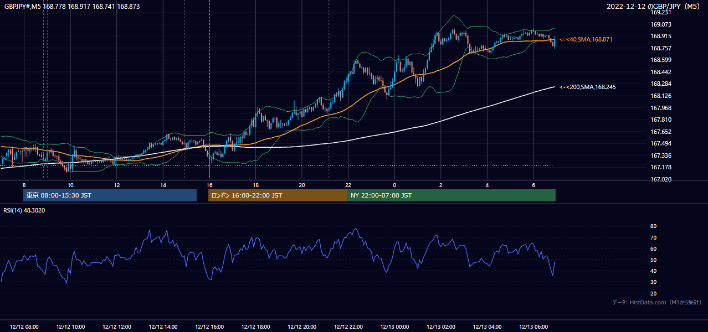
Task: Click price axis value 168.757
Action: coord(660,48)
